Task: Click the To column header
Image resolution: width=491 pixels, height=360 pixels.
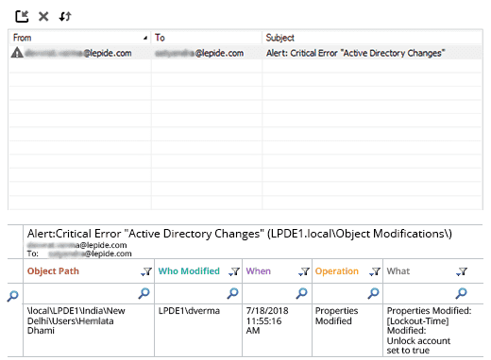Action: [207, 38]
